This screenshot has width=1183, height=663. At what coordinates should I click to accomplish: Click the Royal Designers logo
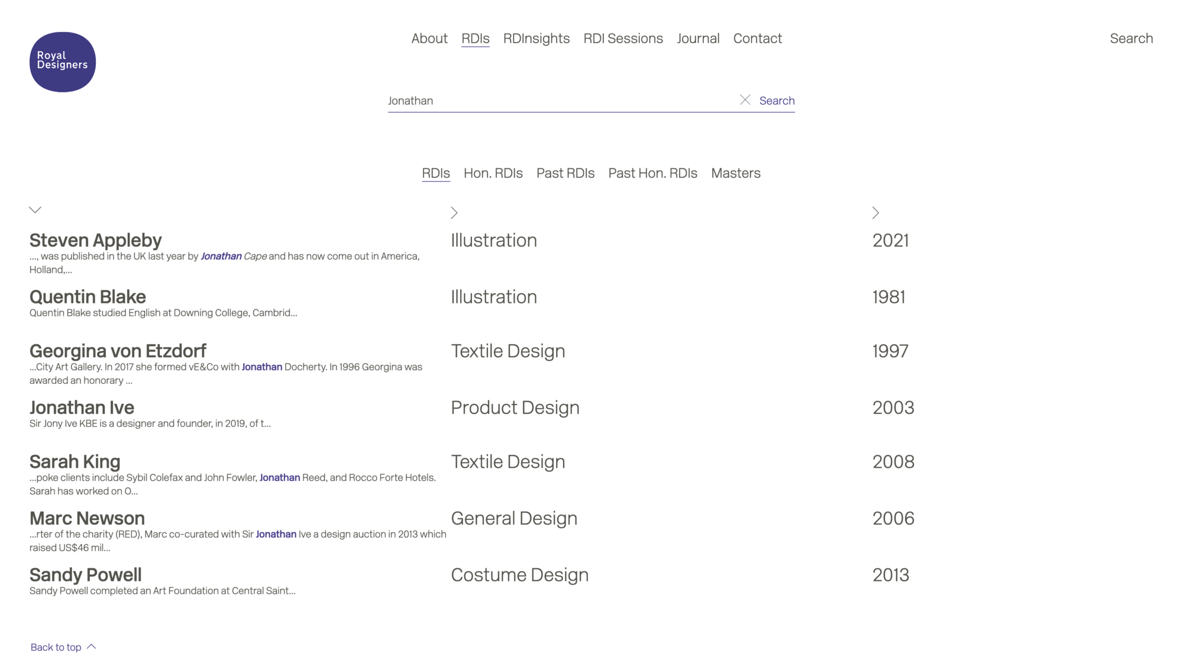[62, 62]
